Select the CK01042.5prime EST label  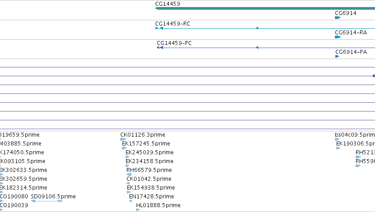pyautogui.click(x=149, y=179)
